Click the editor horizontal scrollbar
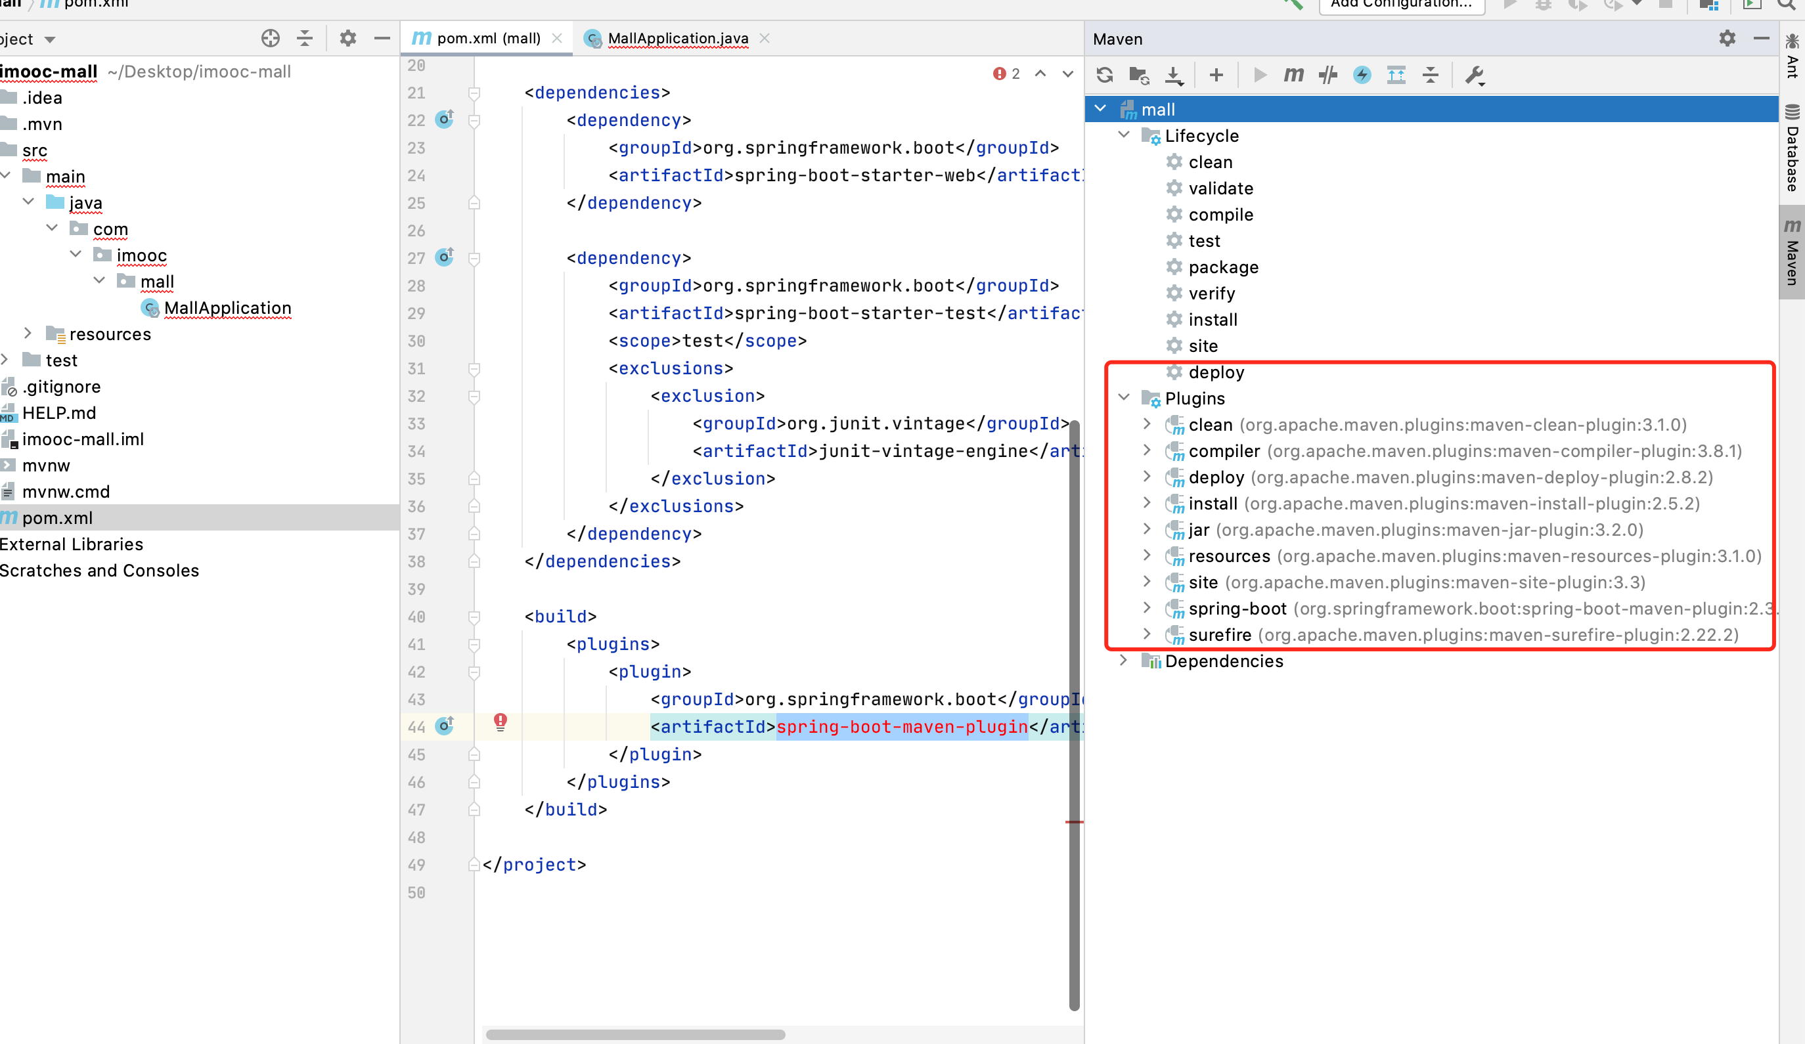 [x=635, y=1034]
